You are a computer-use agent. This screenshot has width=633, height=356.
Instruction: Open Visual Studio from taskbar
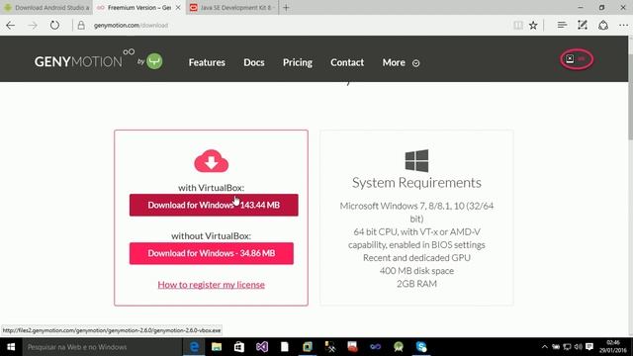click(x=261, y=347)
